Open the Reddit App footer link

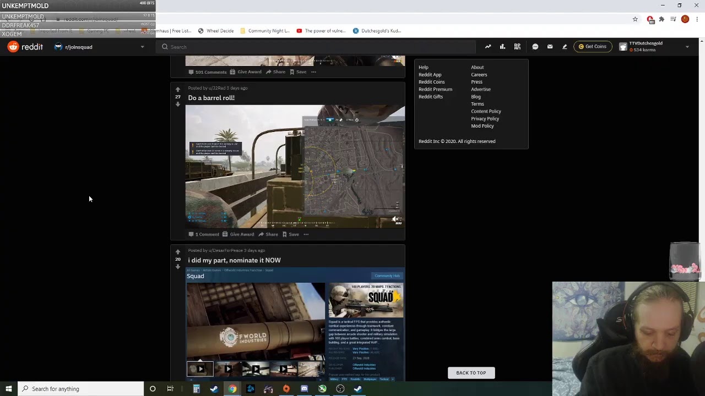click(x=430, y=75)
